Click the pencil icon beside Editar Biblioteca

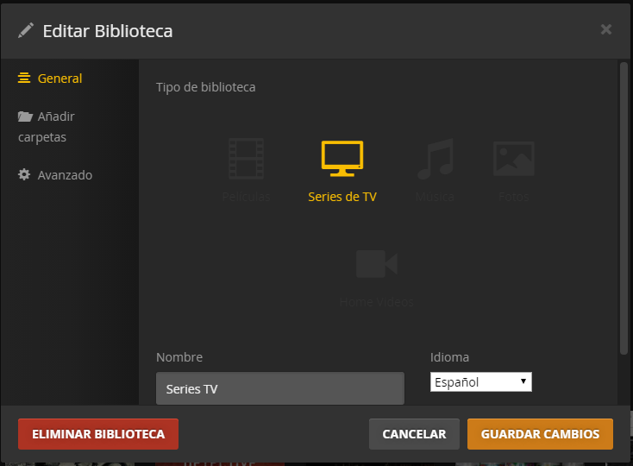[25, 31]
